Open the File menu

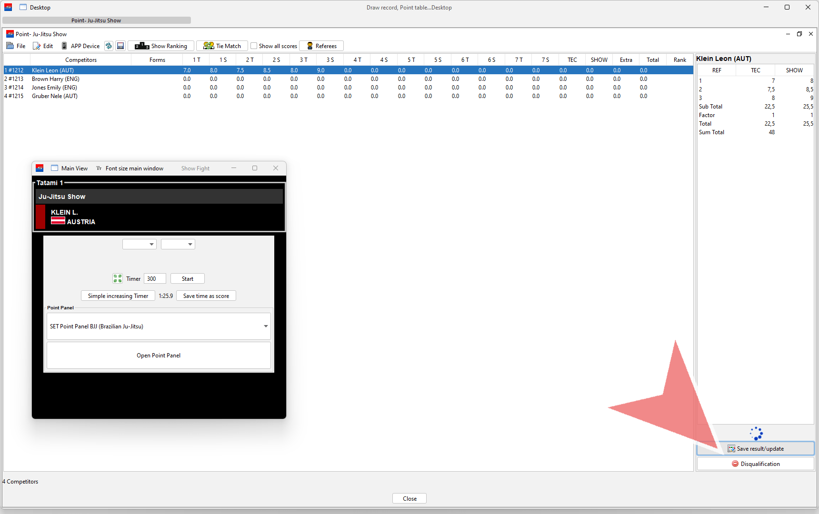point(16,46)
